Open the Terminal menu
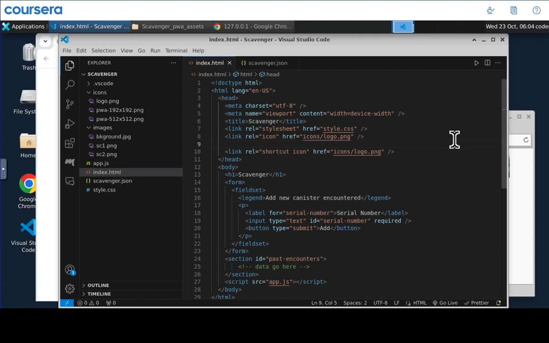Viewport: 549px width, 343px height. pos(176,50)
